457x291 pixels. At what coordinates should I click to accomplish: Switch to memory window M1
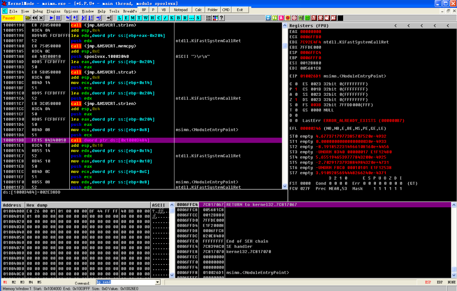click(x=5, y=282)
